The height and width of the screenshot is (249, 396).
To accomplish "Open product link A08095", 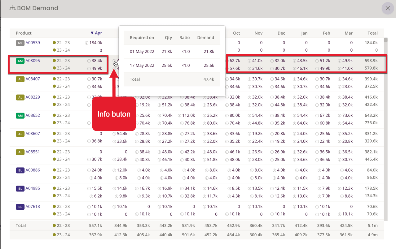I will (33, 61).
